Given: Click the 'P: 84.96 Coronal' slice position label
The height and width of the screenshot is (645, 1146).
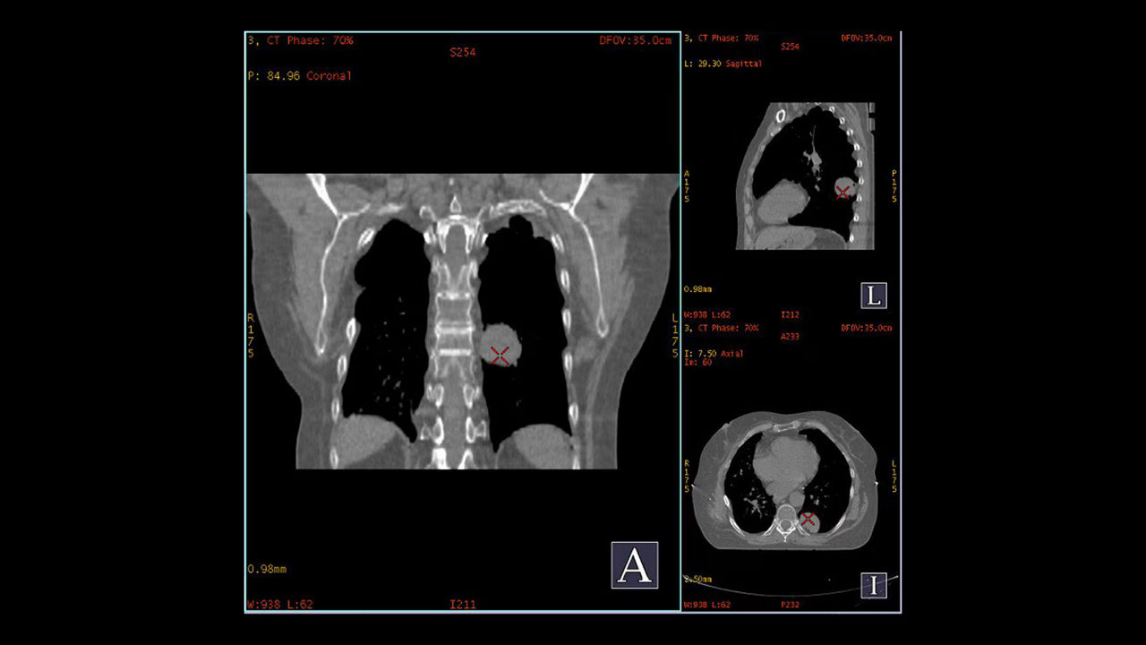Looking at the screenshot, I should point(299,76).
